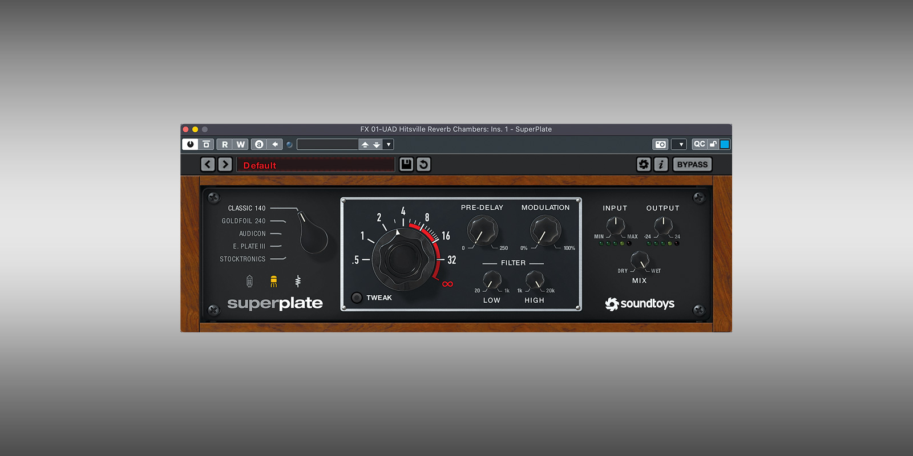This screenshot has height=456, width=913.
Task: Click the OUTPUT level knob
Action: [x=663, y=226]
